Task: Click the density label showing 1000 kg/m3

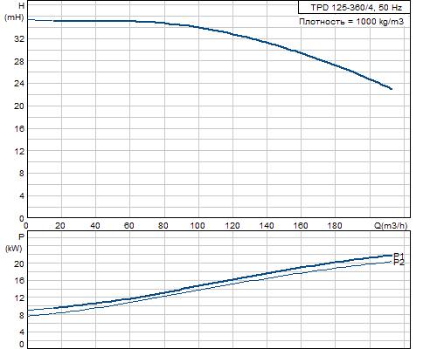Action: pyautogui.click(x=351, y=22)
